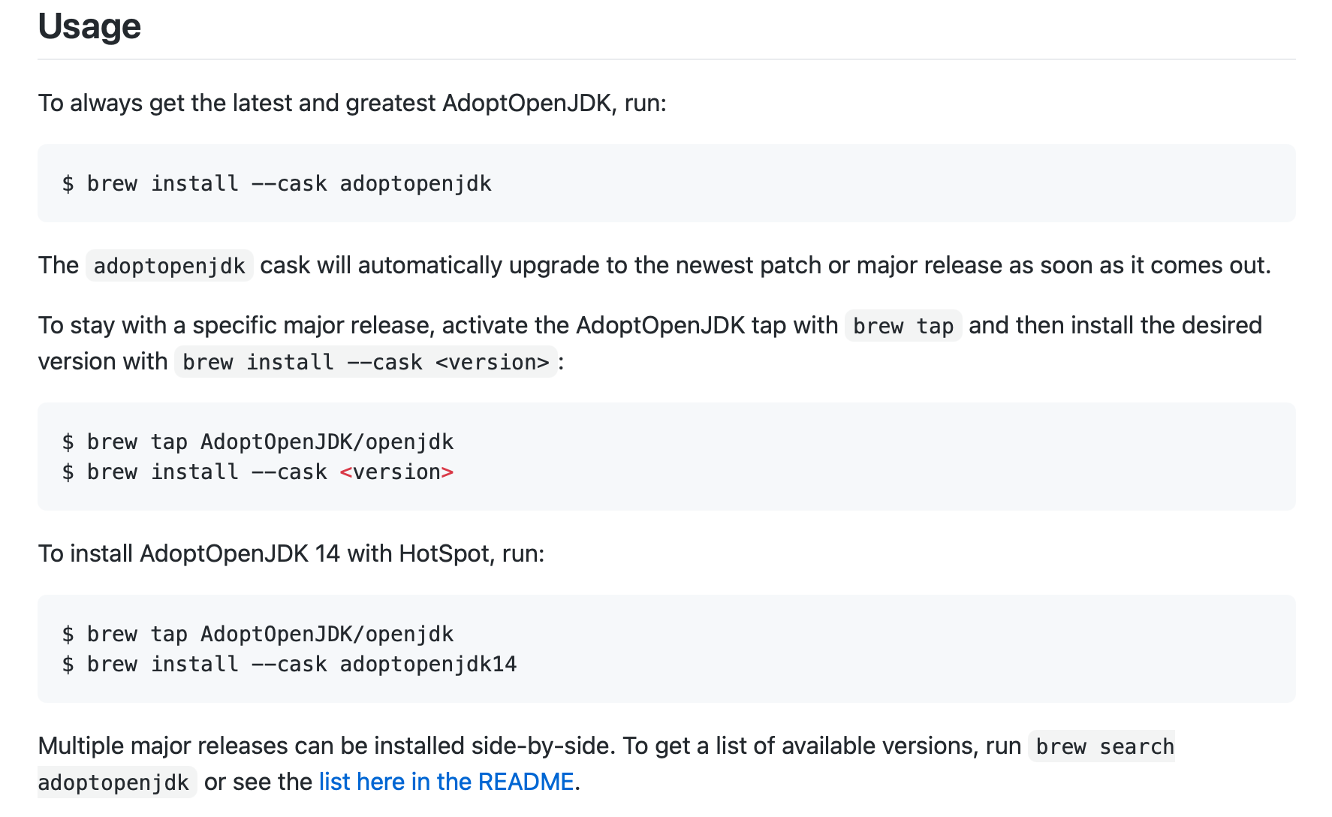
Task: Click the inline code 'brew search'
Action: (1101, 746)
